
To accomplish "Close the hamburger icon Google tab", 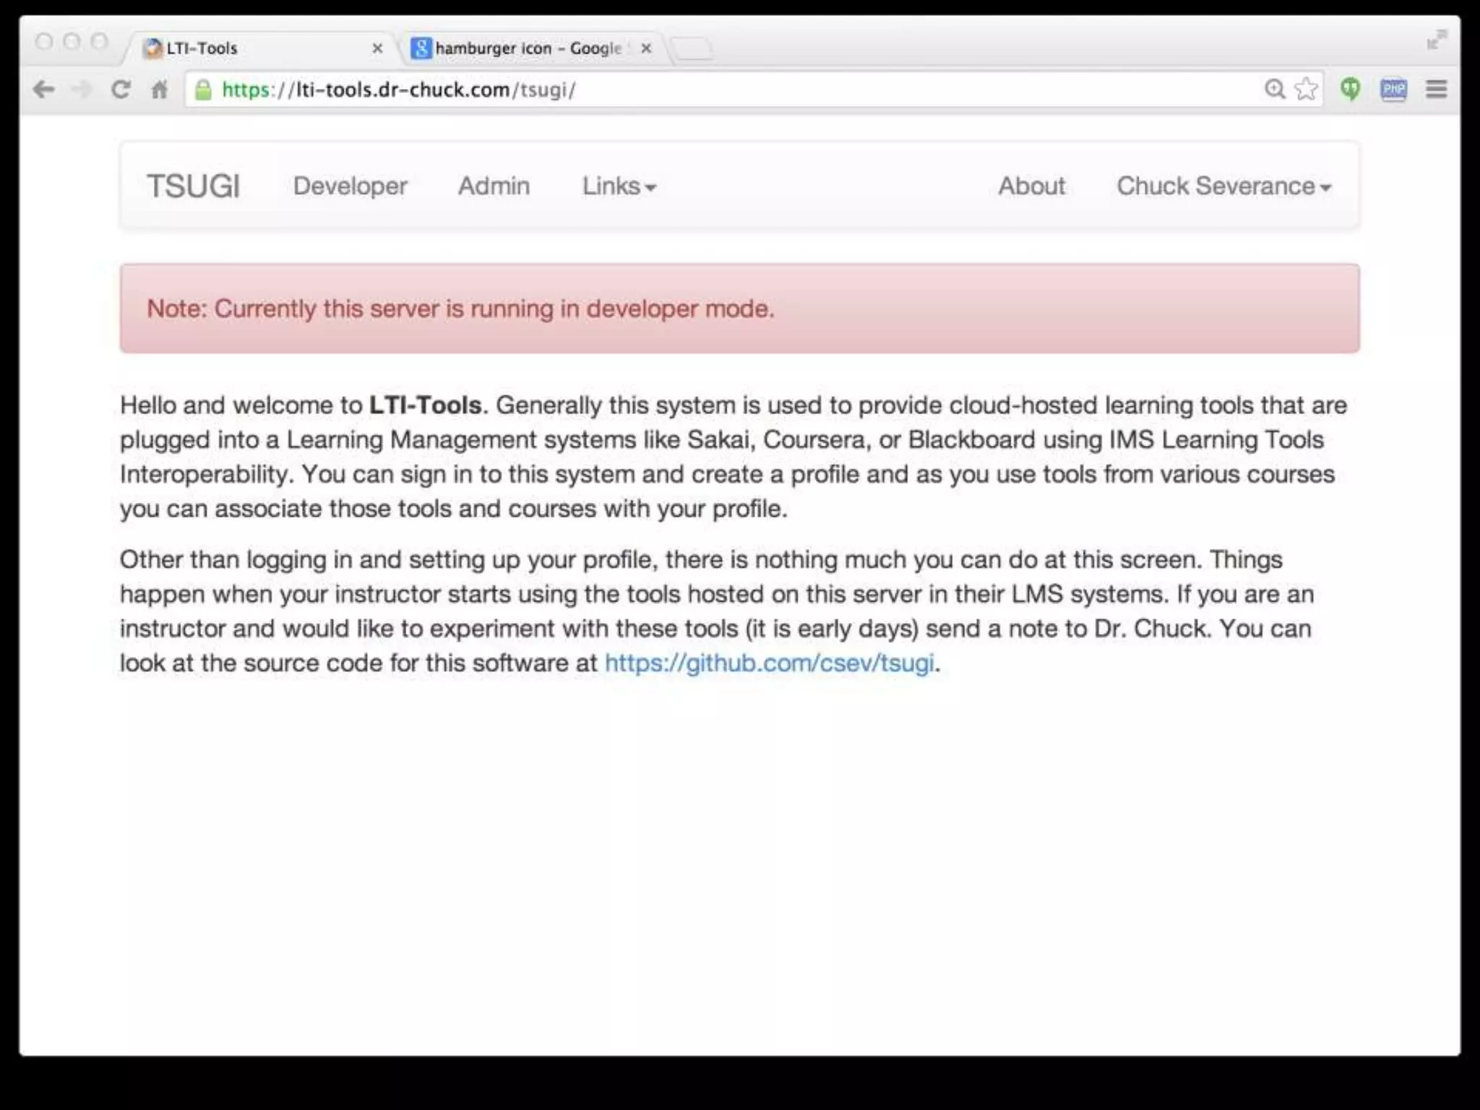I will click(646, 48).
